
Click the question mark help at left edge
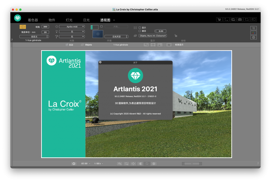[x=12, y=40]
